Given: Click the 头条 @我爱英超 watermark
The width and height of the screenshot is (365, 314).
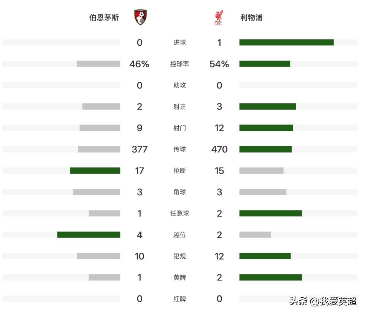Looking at the screenshot, I should [323, 301].
